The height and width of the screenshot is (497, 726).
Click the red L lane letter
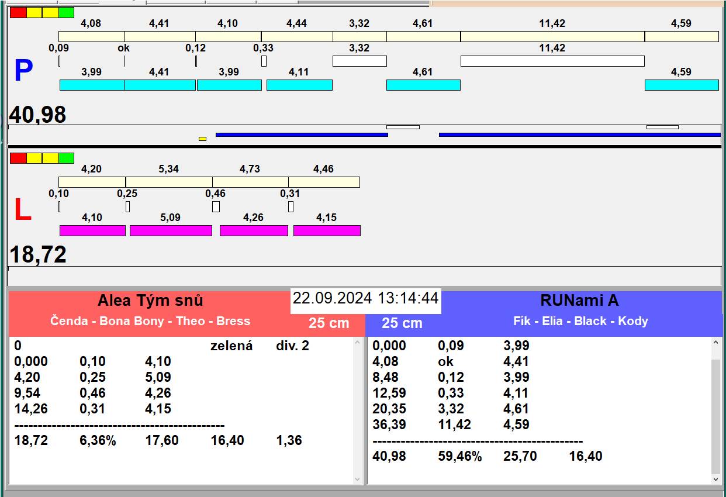(22, 210)
